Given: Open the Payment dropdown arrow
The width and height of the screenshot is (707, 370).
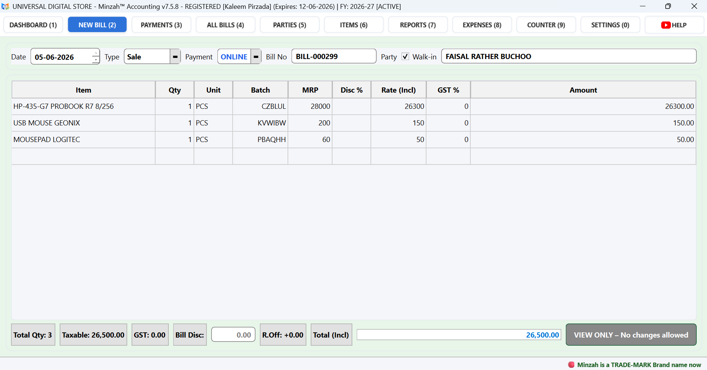Looking at the screenshot, I should (x=256, y=56).
